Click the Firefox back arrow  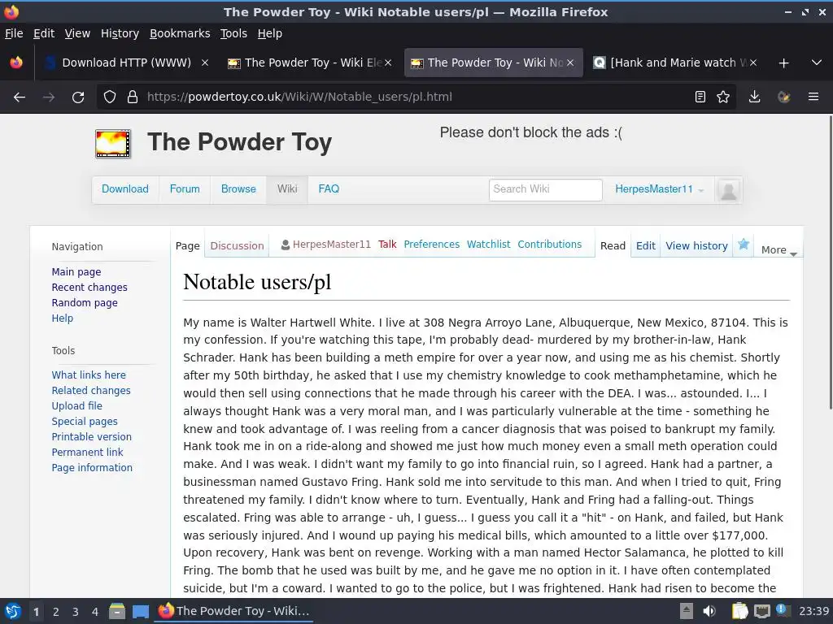(x=20, y=97)
